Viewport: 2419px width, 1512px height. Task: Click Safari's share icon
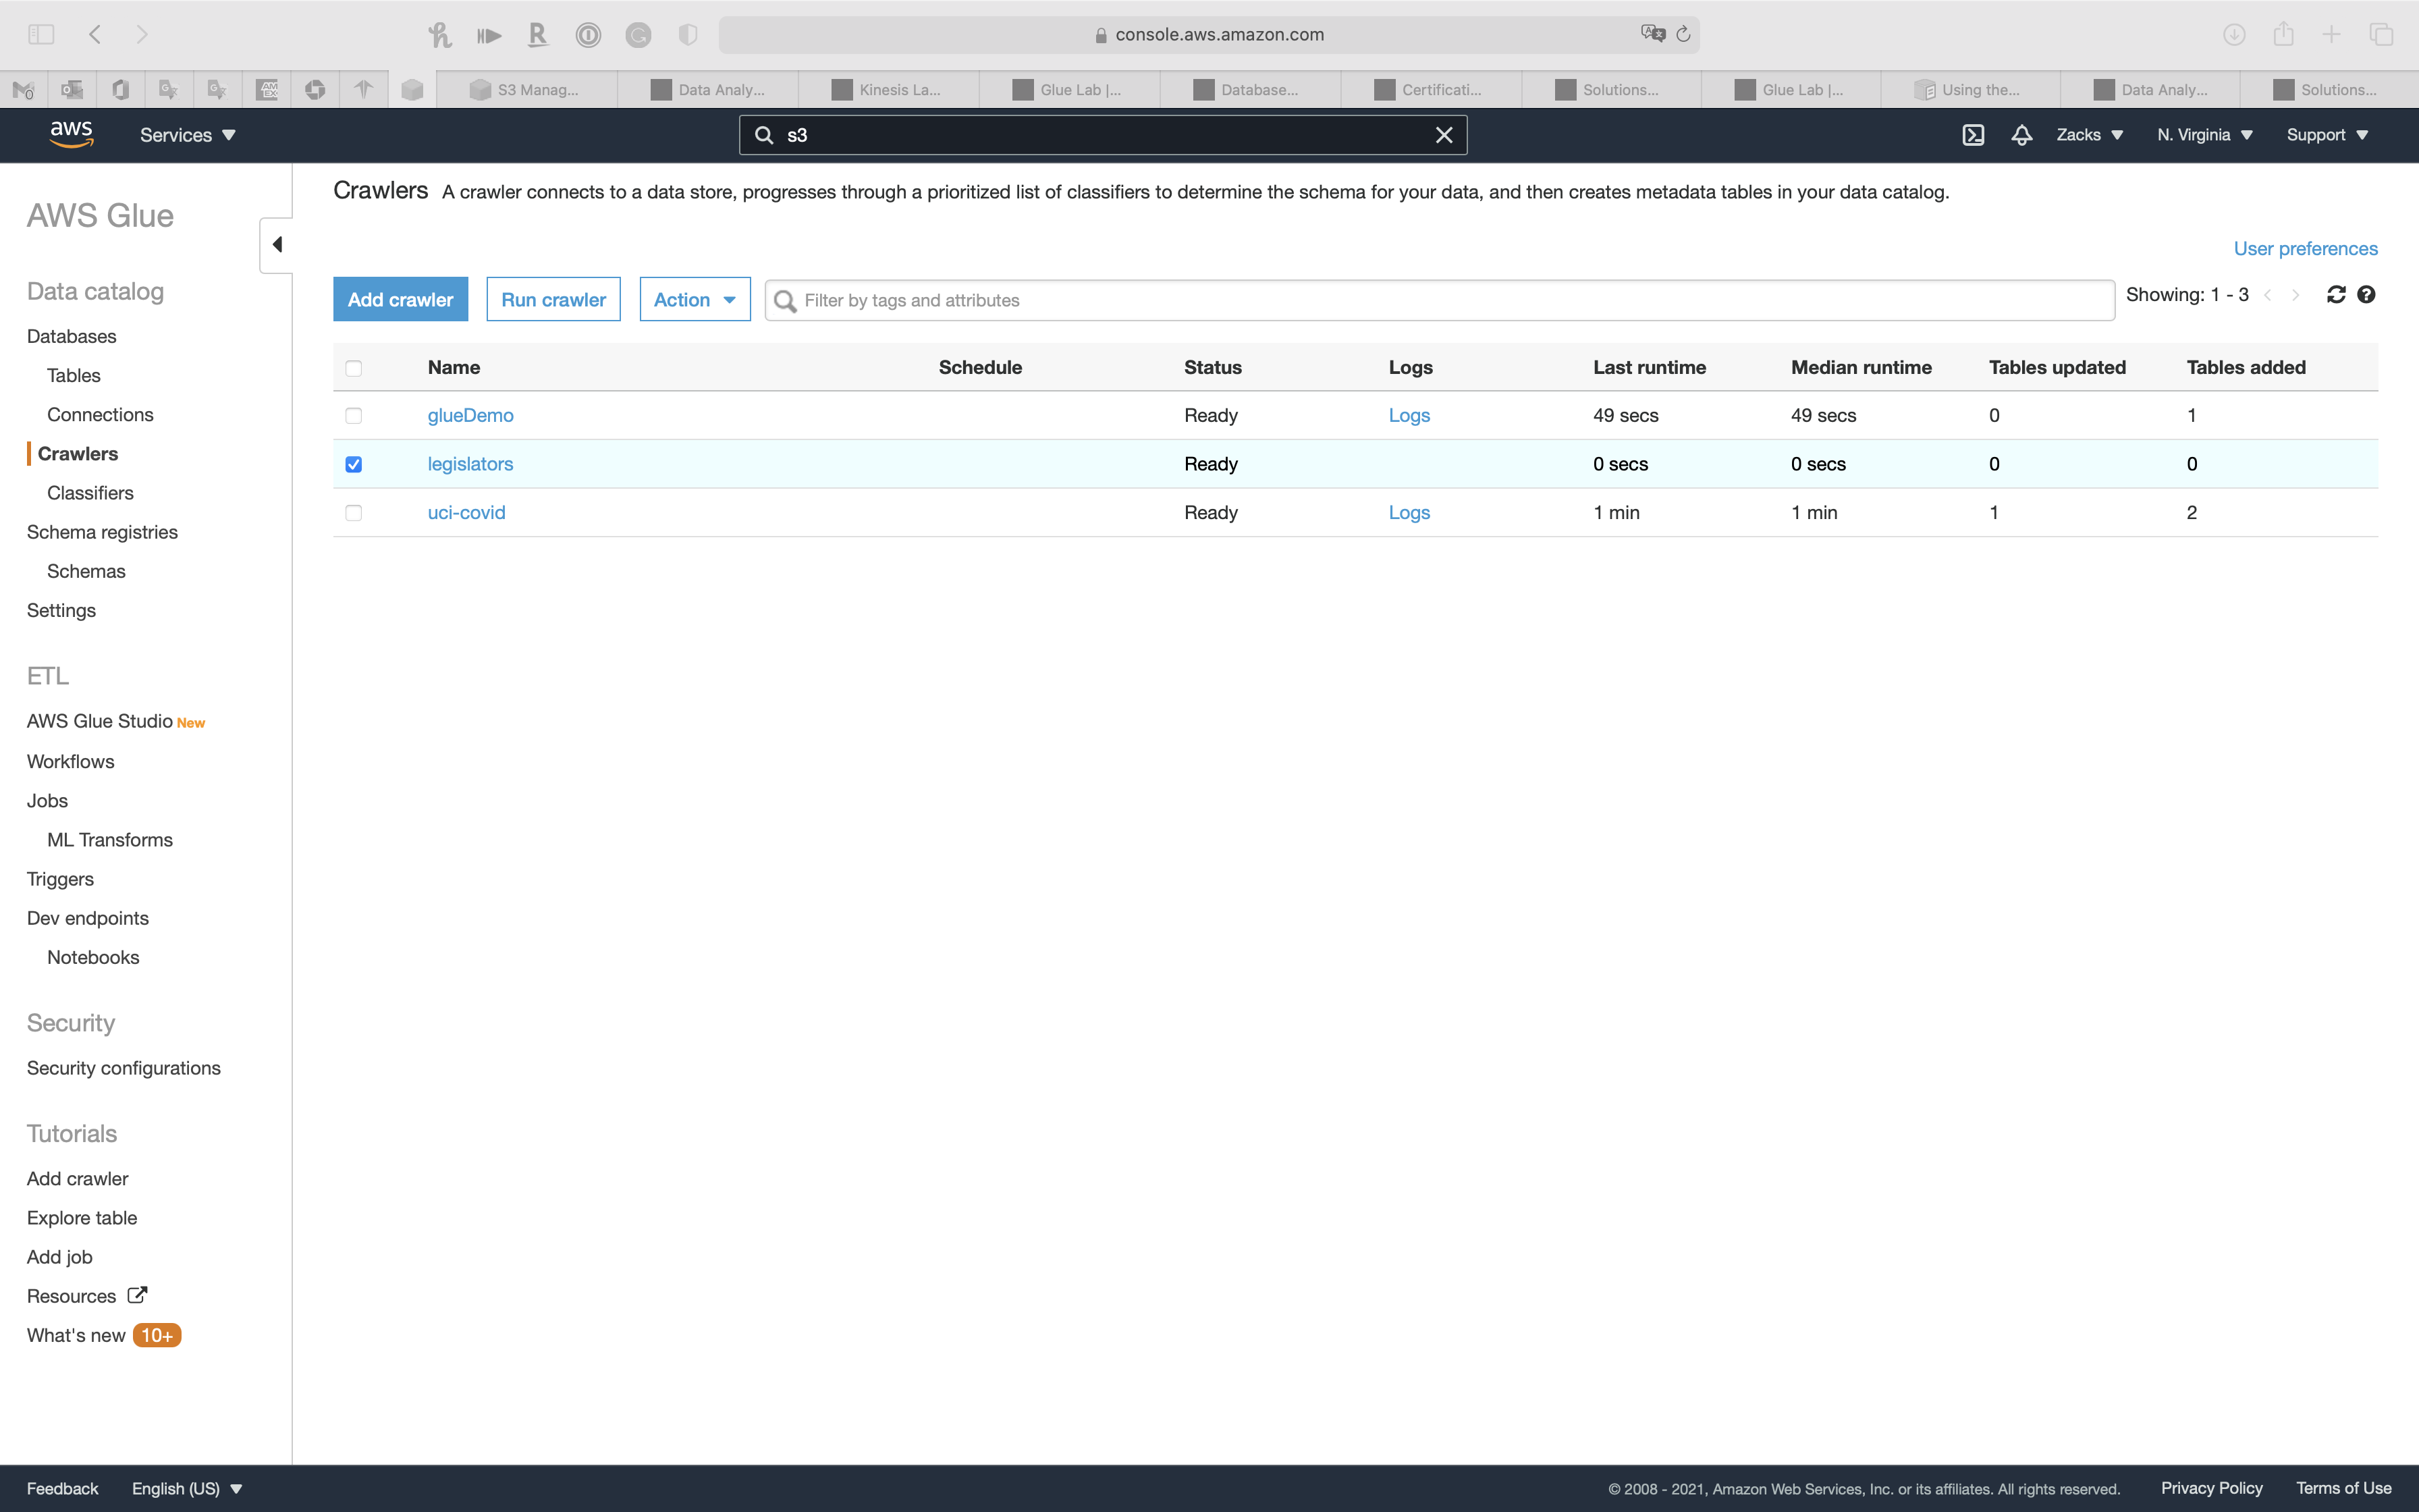click(2283, 34)
